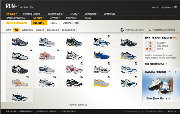This screenshot has width=180, height=114.
Task: Expand the Events menu
Action: coord(74,14)
